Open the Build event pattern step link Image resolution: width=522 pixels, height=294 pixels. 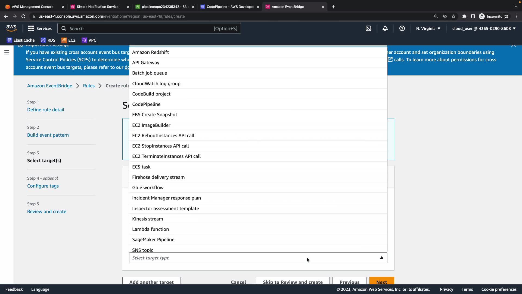tap(48, 135)
